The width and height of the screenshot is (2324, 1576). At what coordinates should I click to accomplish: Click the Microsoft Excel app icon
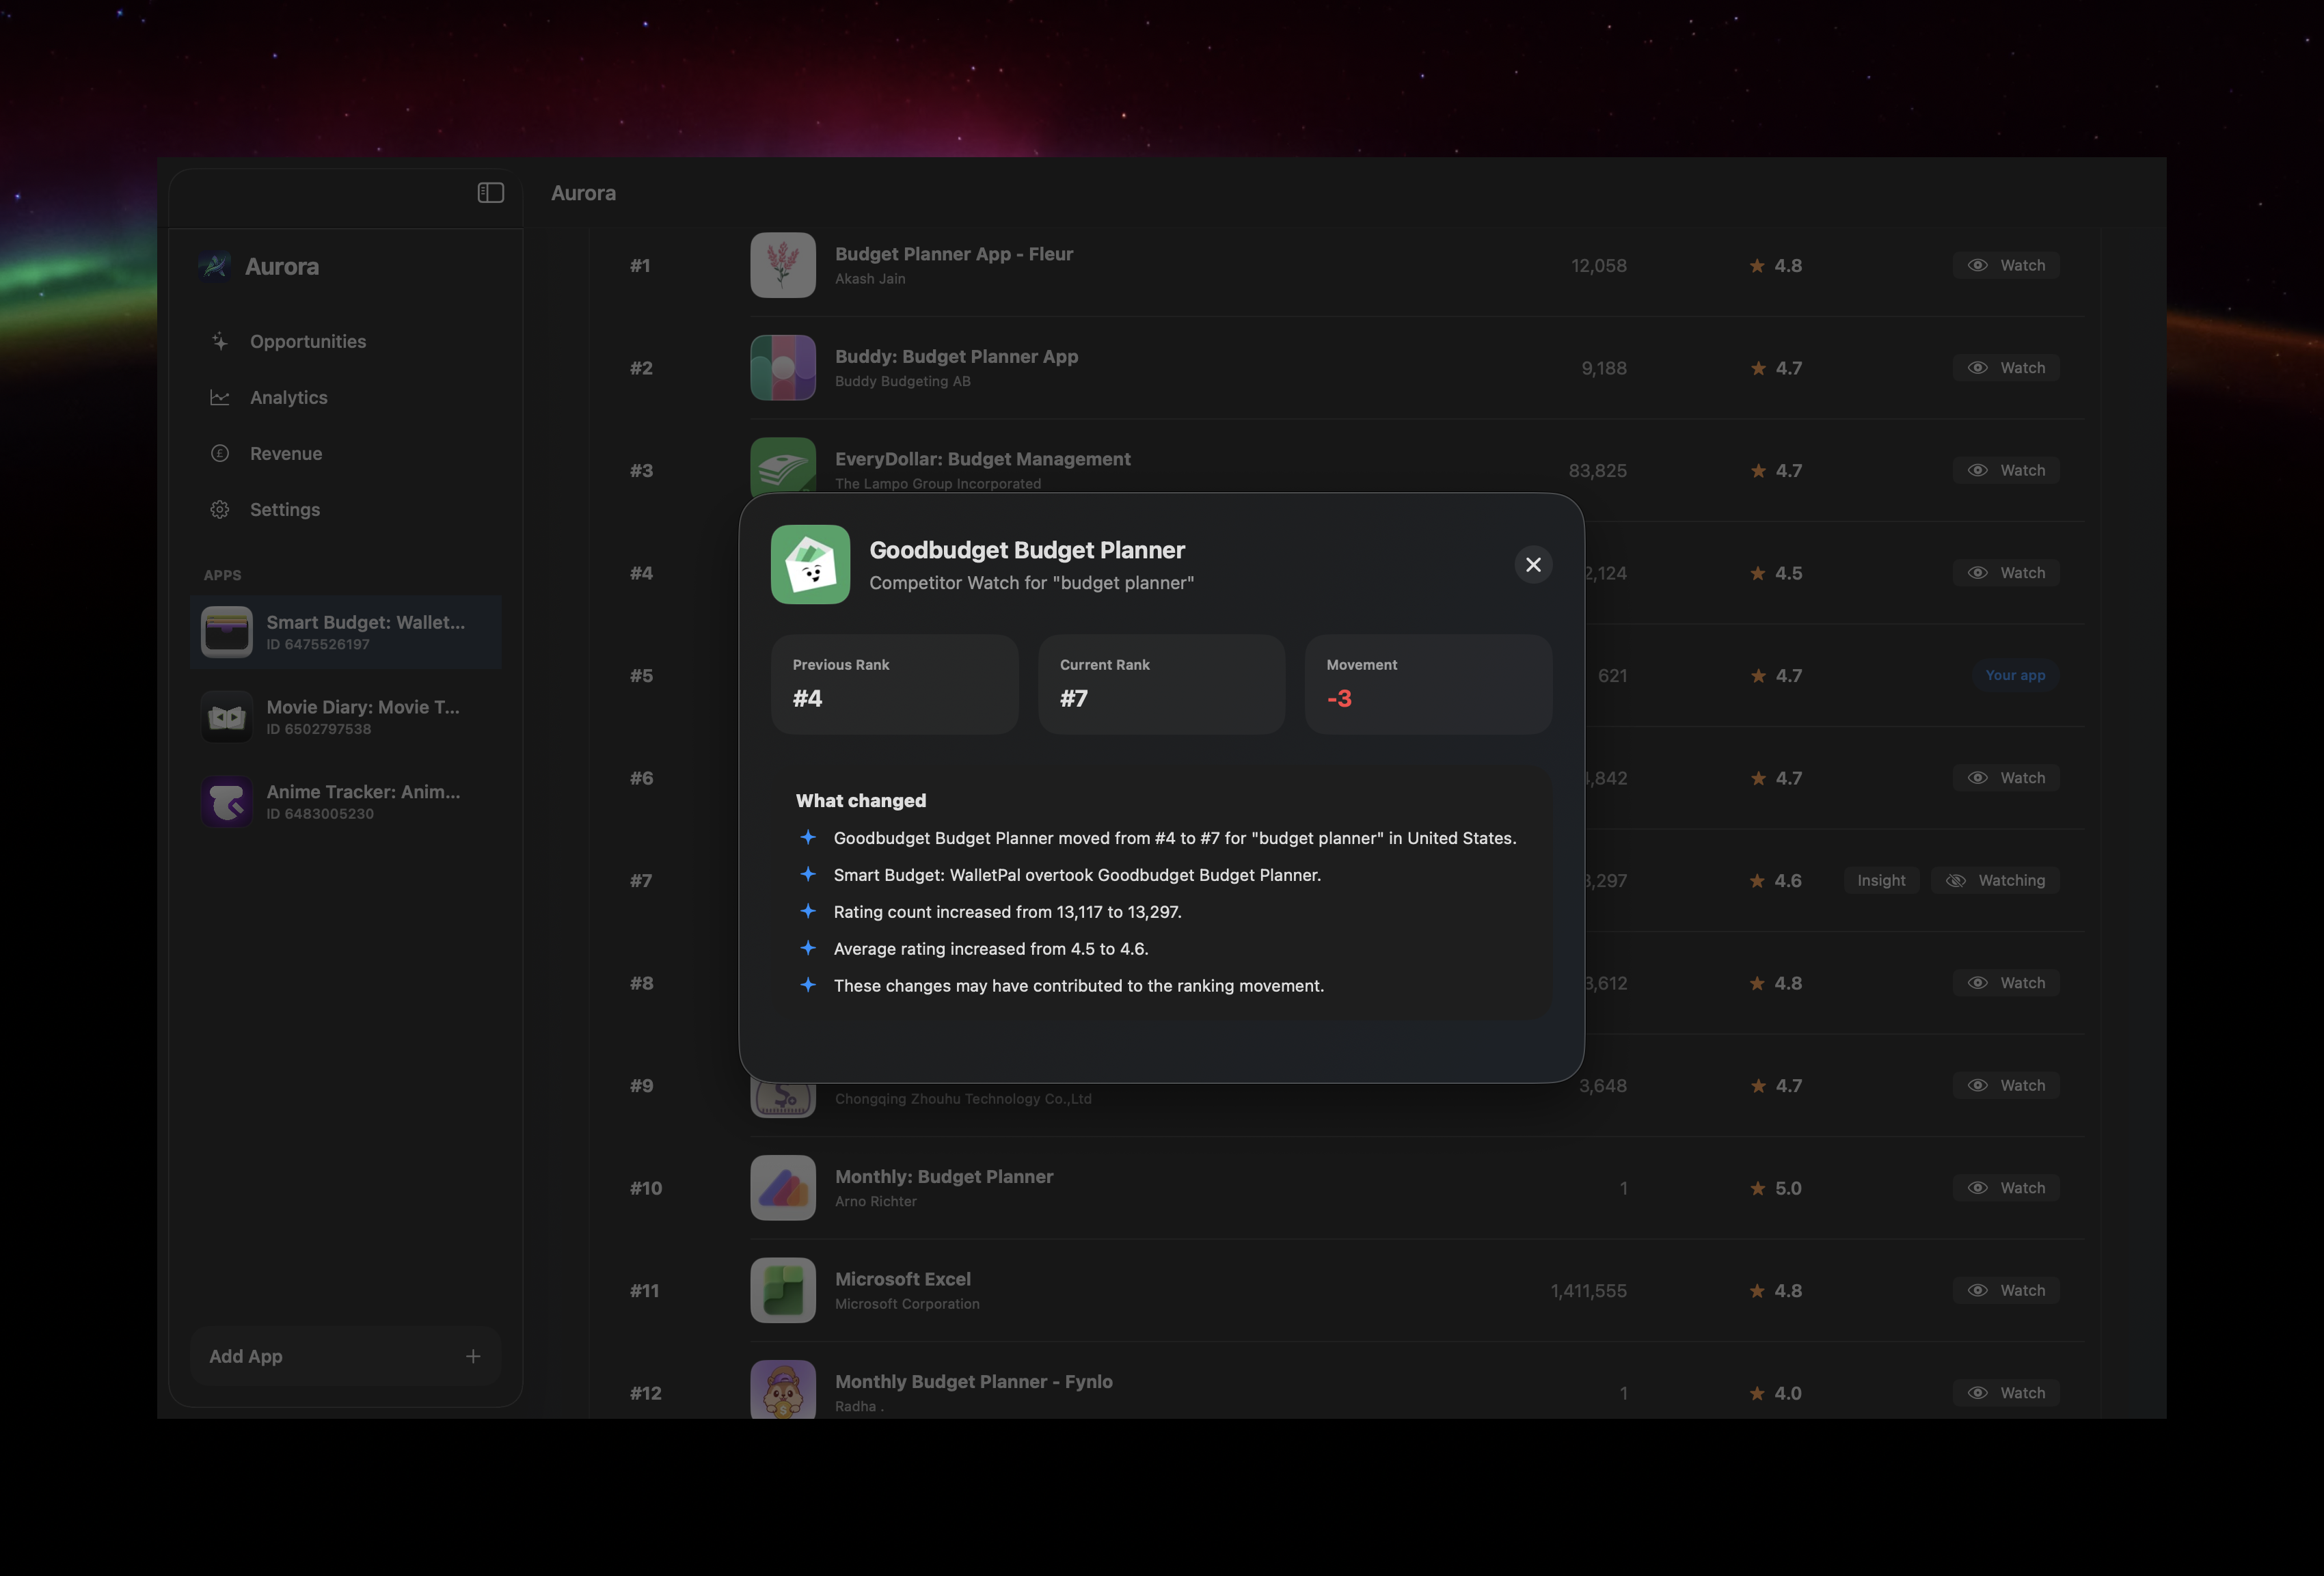783,1290
